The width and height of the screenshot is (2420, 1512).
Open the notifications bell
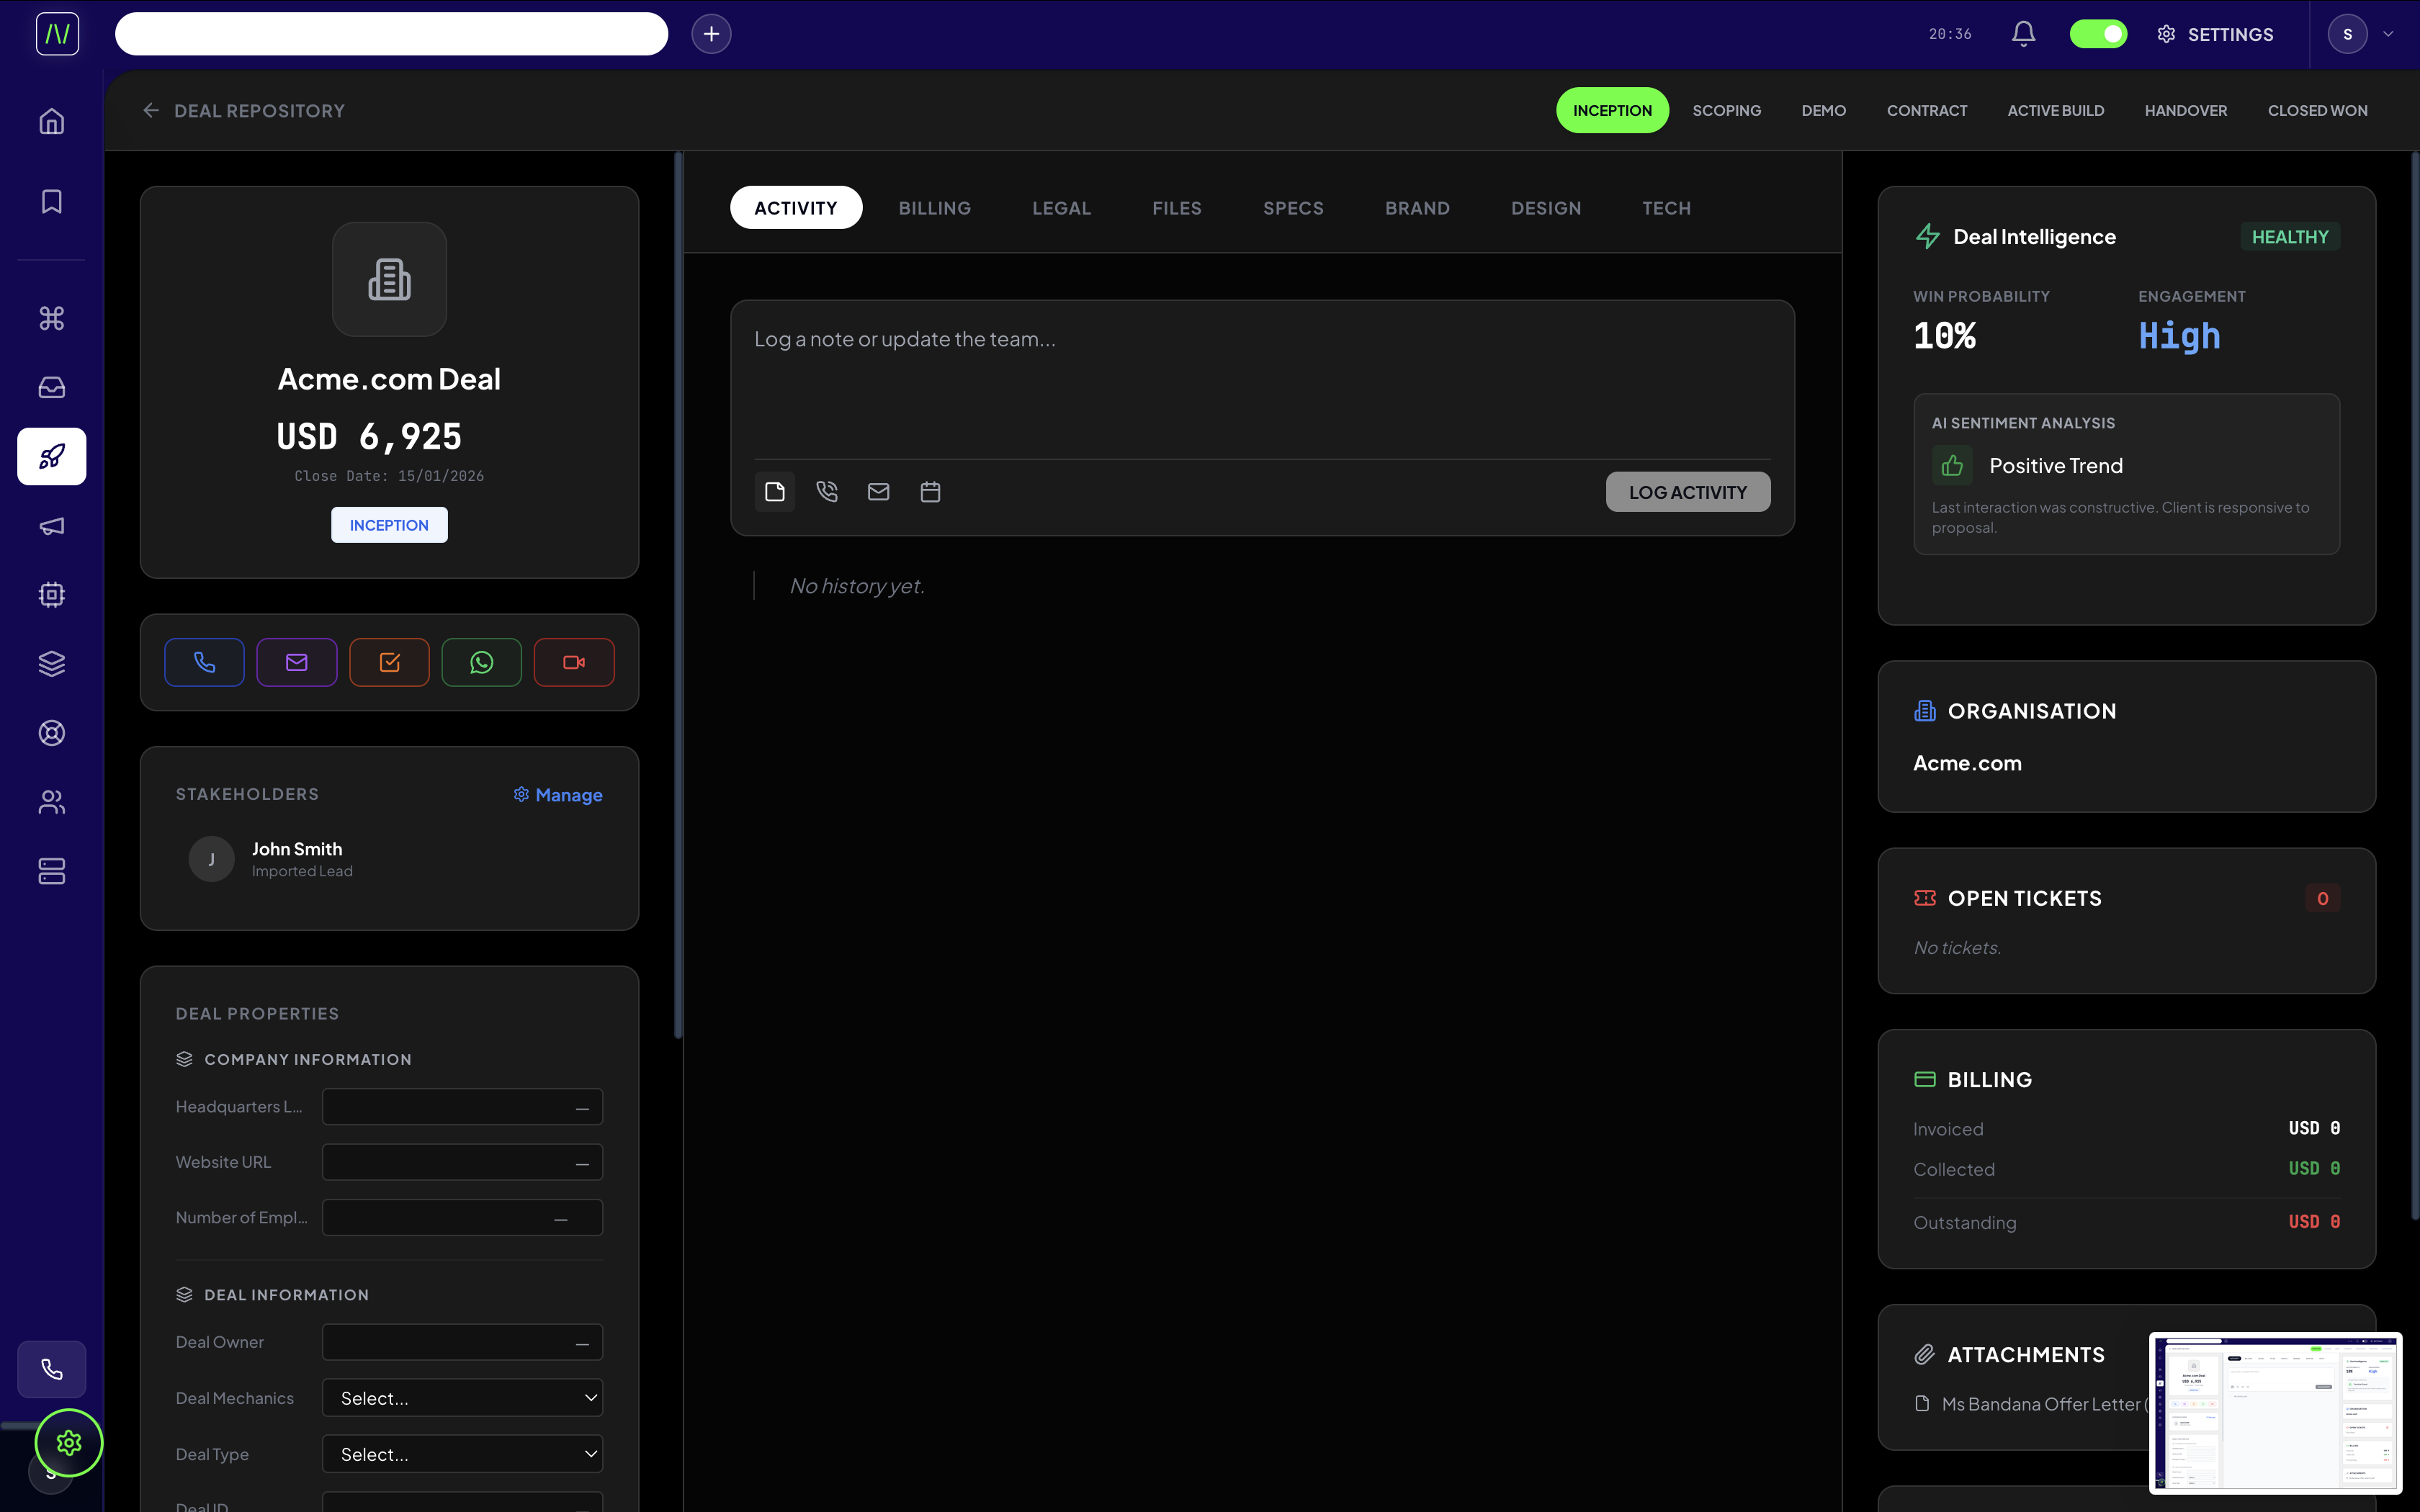point(2022,33)
